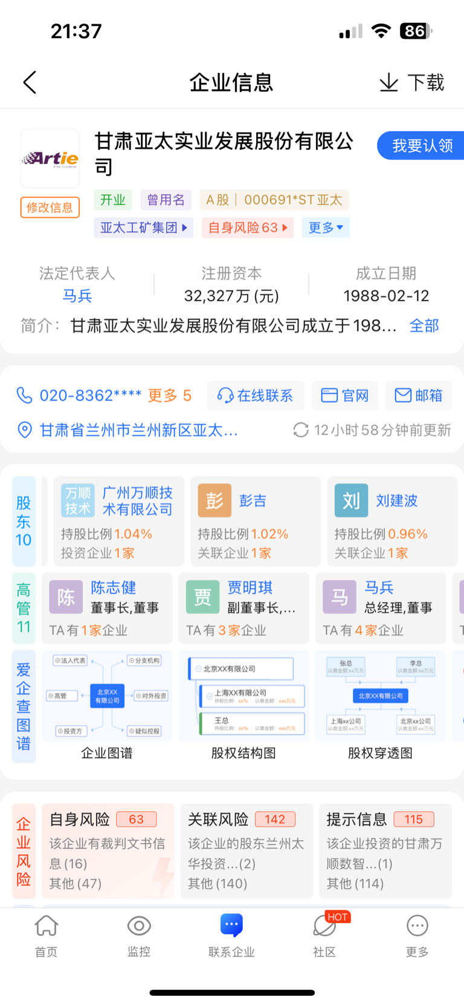Show 更多 5 phone numbers
This screenshot has width=464, height=1006.
(x=170, y=396)
